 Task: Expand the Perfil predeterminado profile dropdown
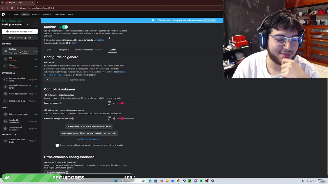[28, 25]
